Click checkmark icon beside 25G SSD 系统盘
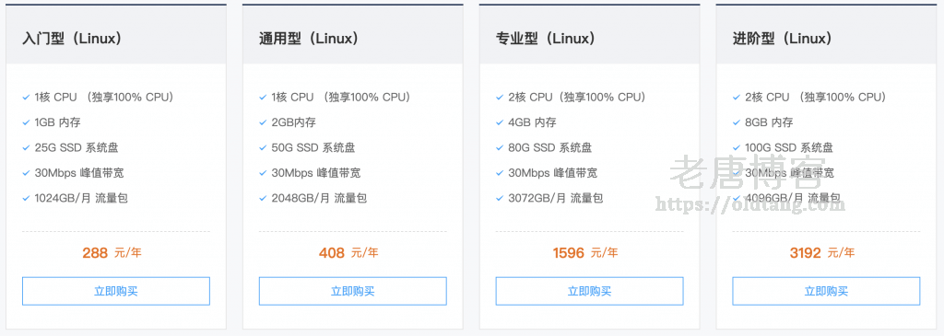This screenshot has width=944, height=336. point(26,148)
